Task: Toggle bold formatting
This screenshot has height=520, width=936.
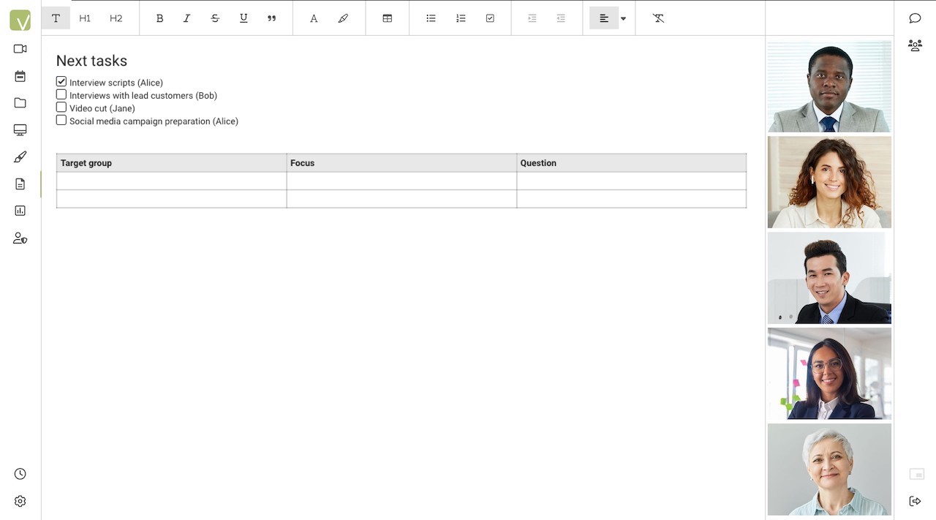Action: point(159,18)
